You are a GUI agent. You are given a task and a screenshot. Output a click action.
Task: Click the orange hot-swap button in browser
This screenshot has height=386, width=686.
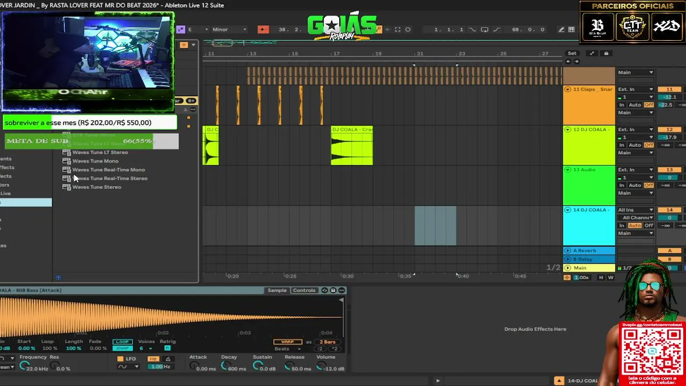click(x=184, y=45)
